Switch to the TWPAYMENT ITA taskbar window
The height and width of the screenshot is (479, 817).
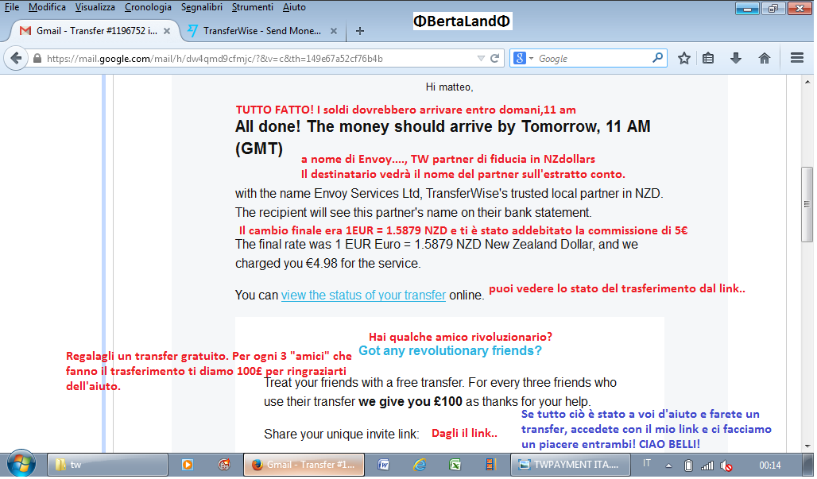pos(570,465)
